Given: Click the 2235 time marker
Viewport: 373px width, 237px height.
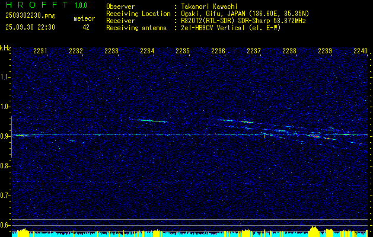Looking at the screenshot, I should coord(183,51).
